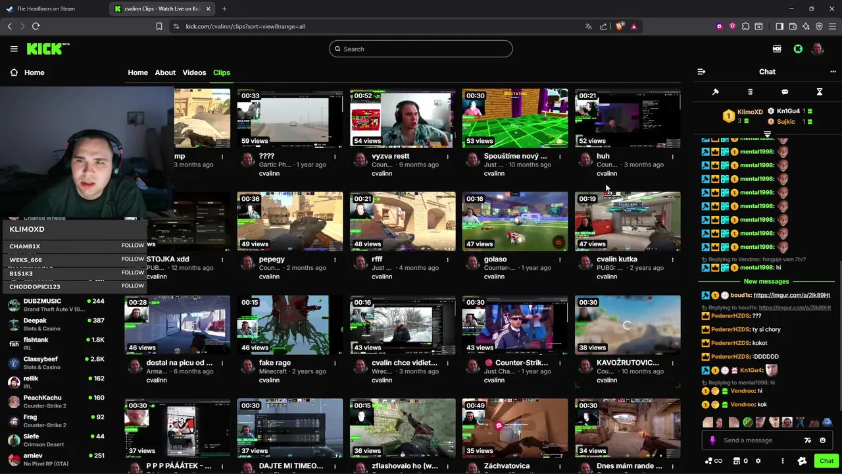The image size is (842, 474).
Task: Open the hamburger sidebar menu
Action: (14, 49)
